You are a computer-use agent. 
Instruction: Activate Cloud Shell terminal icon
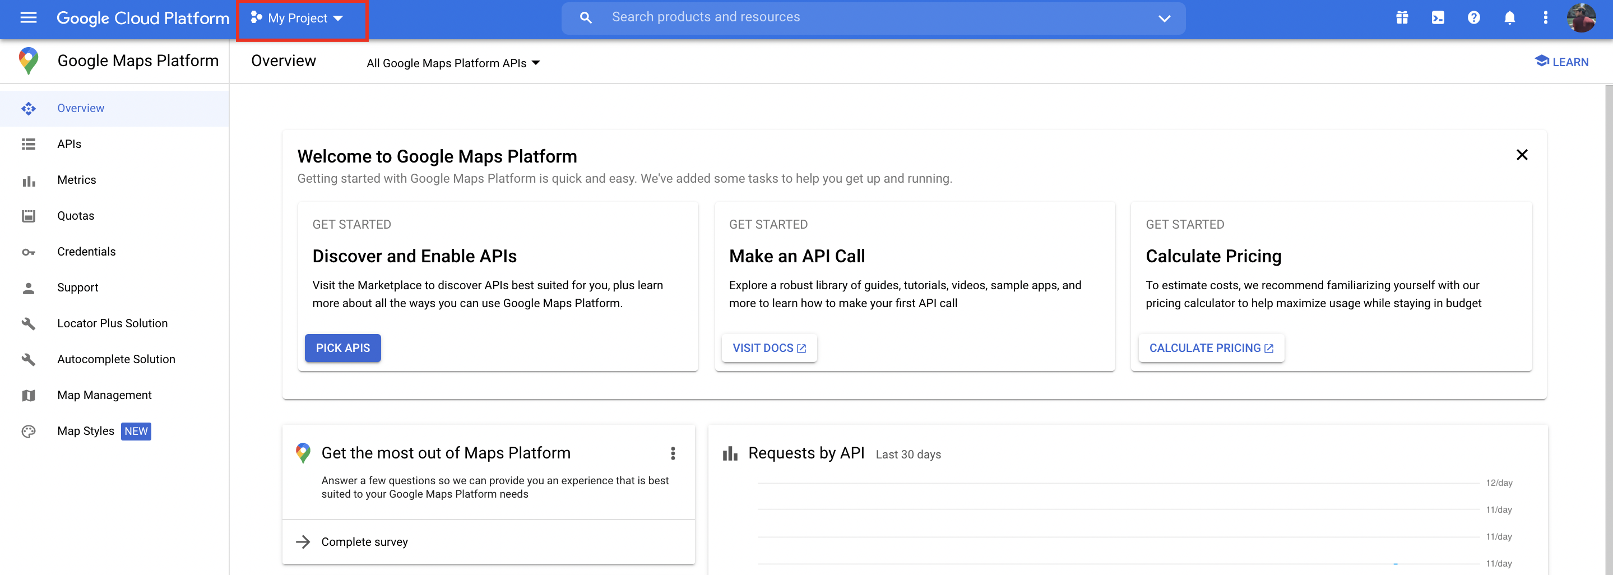[x=1438, y=17]
